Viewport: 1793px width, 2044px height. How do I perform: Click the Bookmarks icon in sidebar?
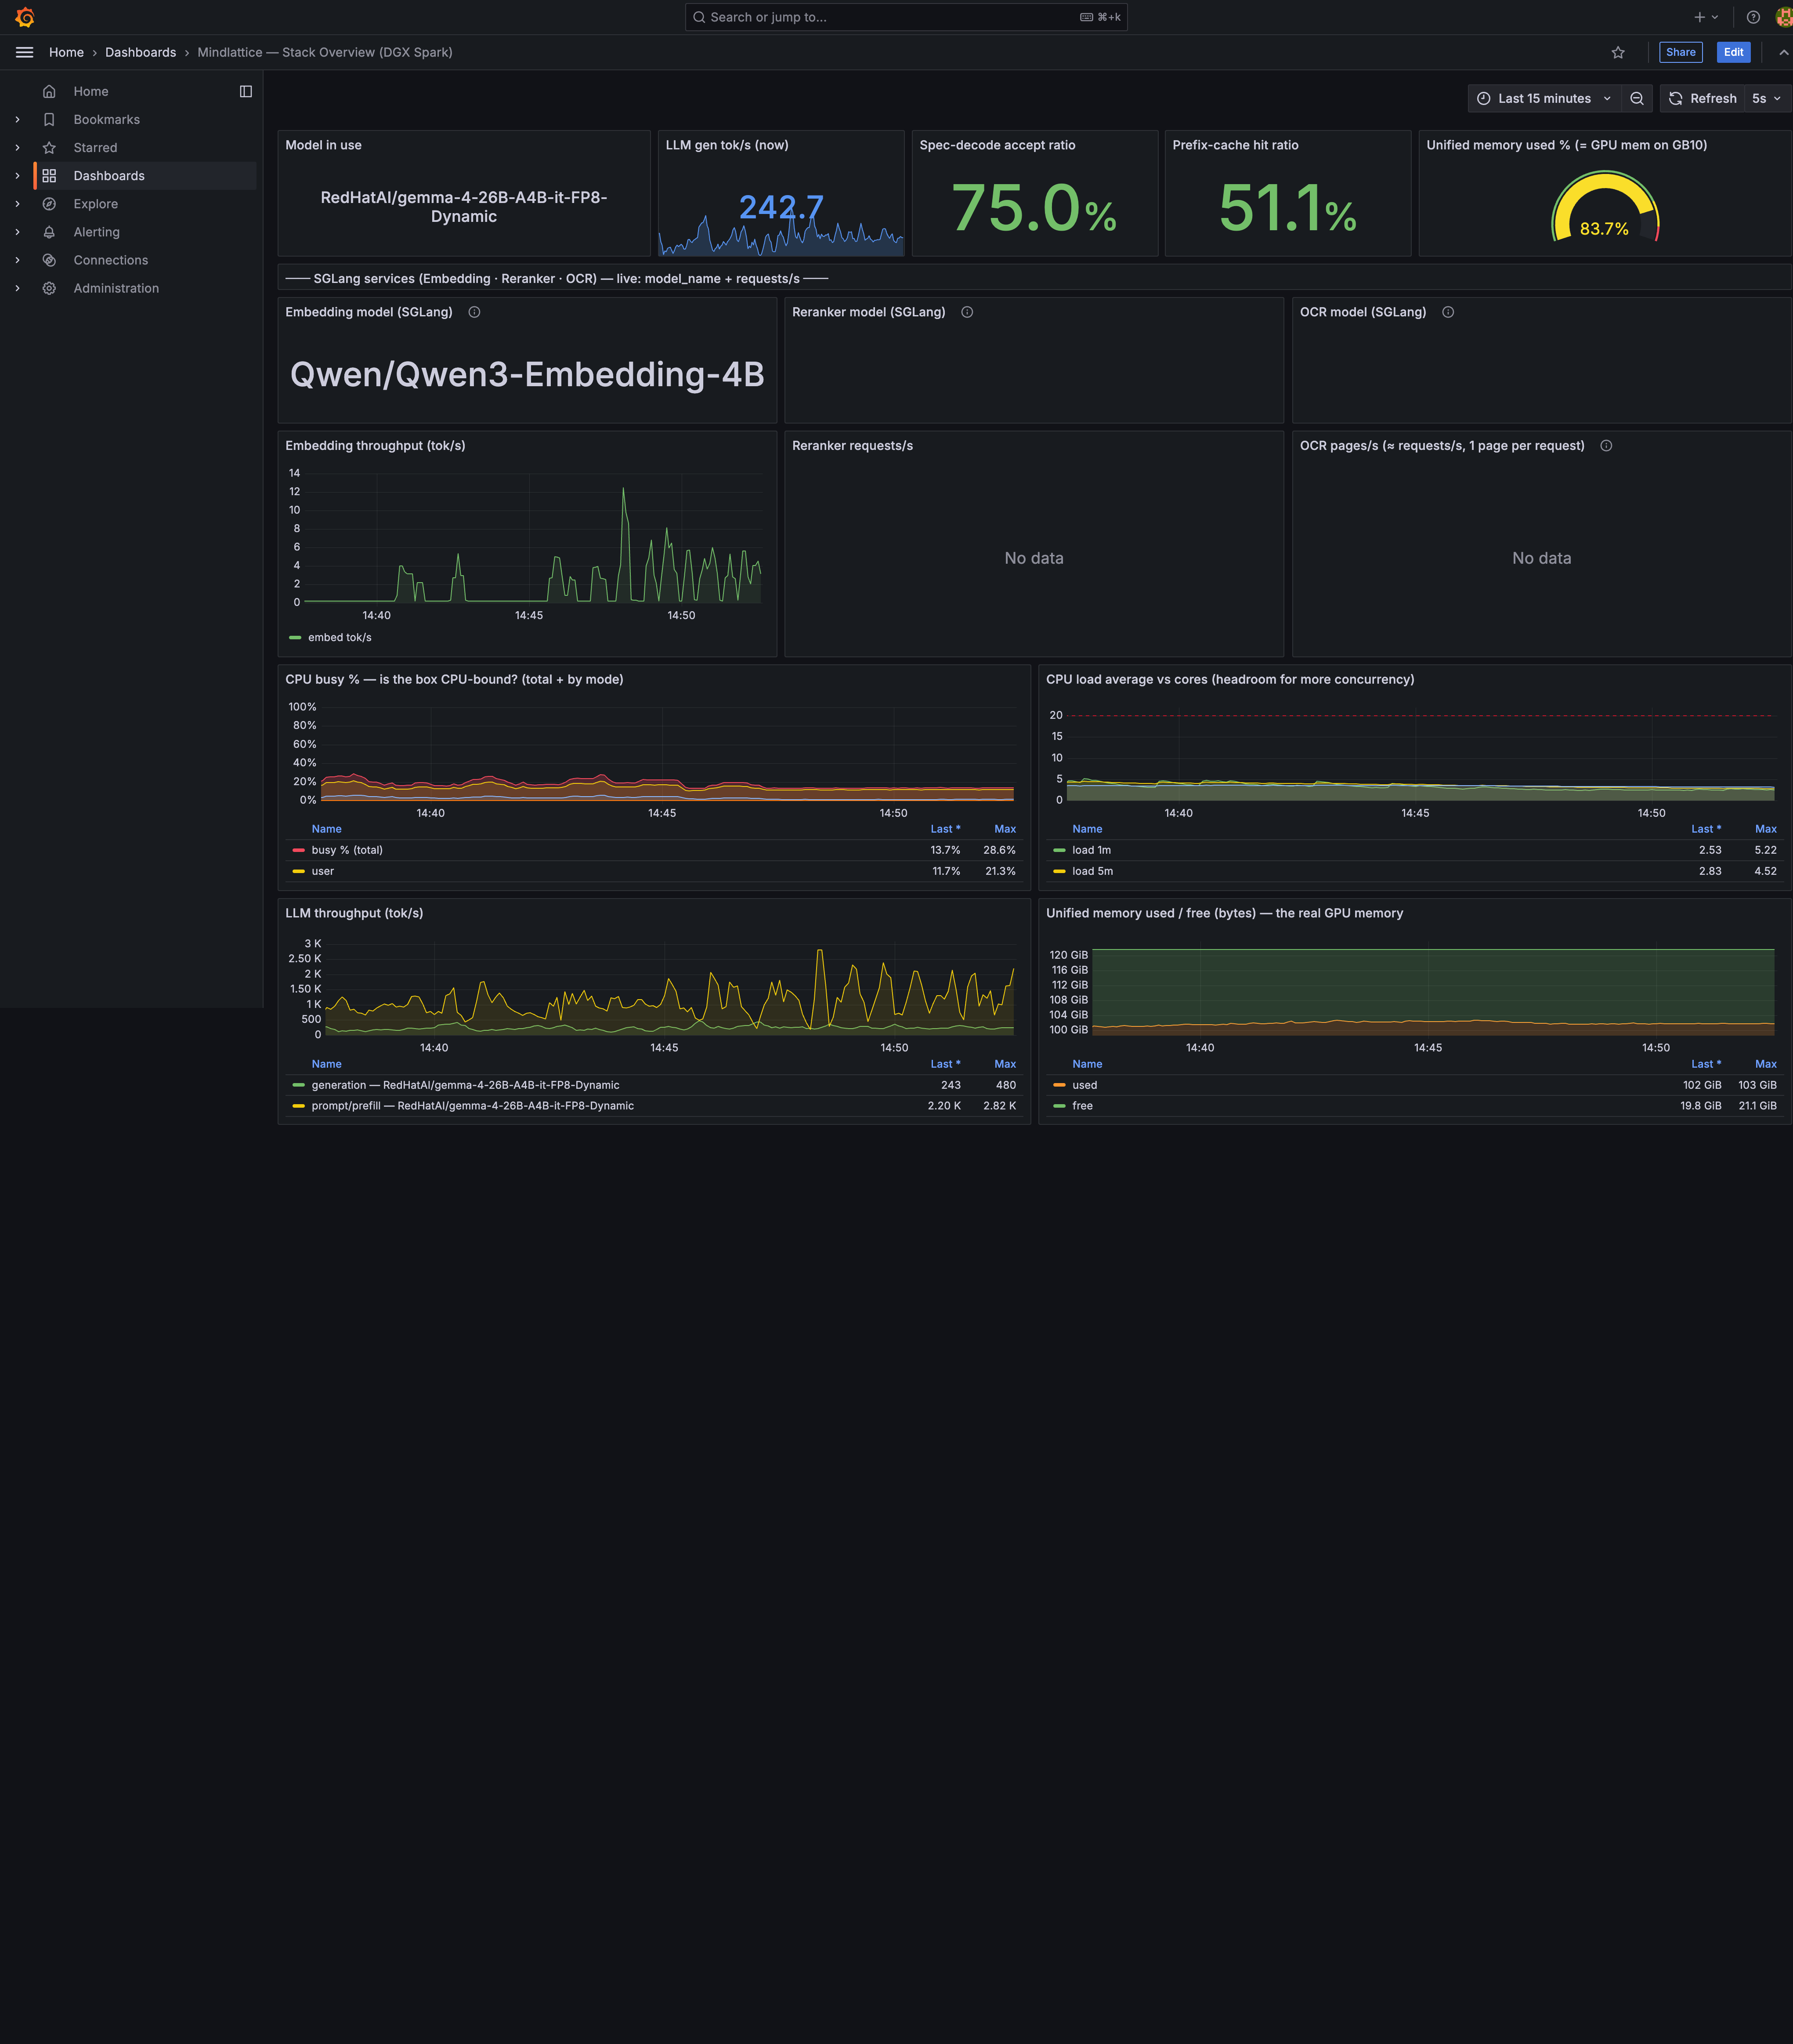(49, 119)
